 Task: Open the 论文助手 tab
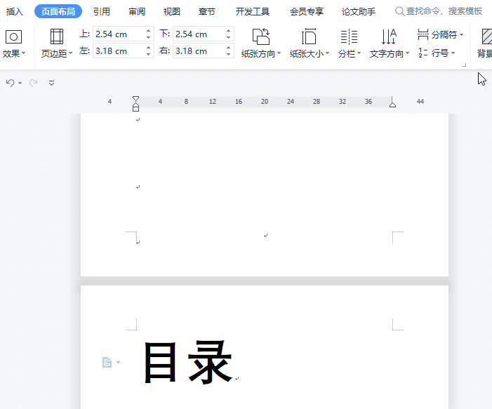click(x=359, y=12)
